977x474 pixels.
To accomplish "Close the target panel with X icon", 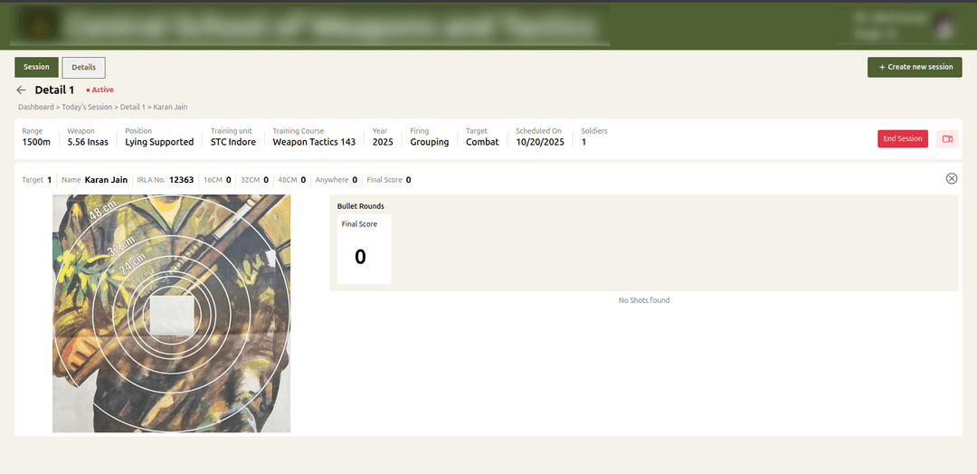I will point(951,178).
